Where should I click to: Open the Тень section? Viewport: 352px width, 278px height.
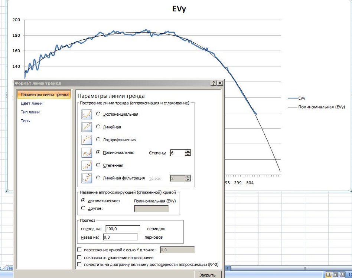[25, 121]
